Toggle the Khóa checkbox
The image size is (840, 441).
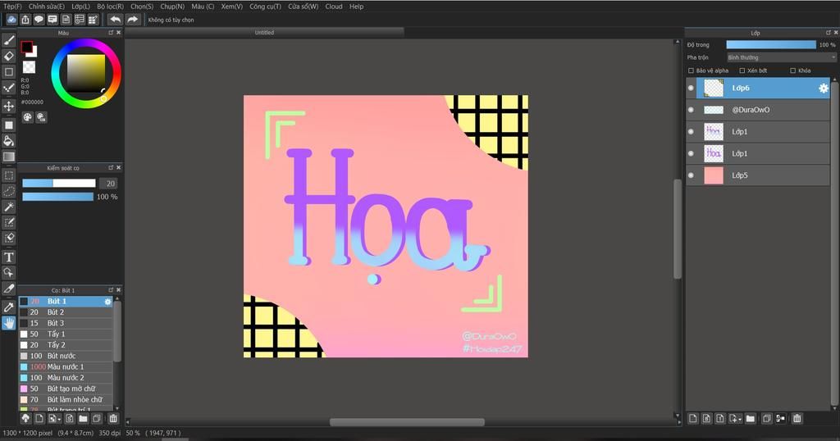point(793,70)
